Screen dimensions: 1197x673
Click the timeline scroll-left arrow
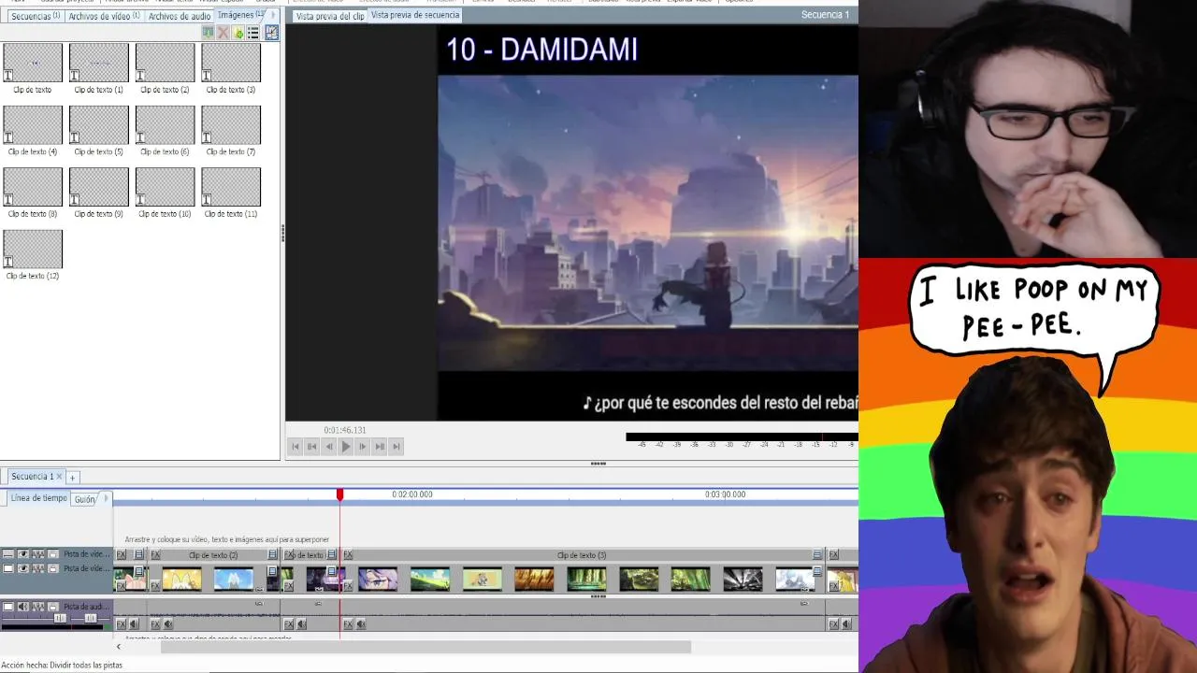click(x=118, y=647)
